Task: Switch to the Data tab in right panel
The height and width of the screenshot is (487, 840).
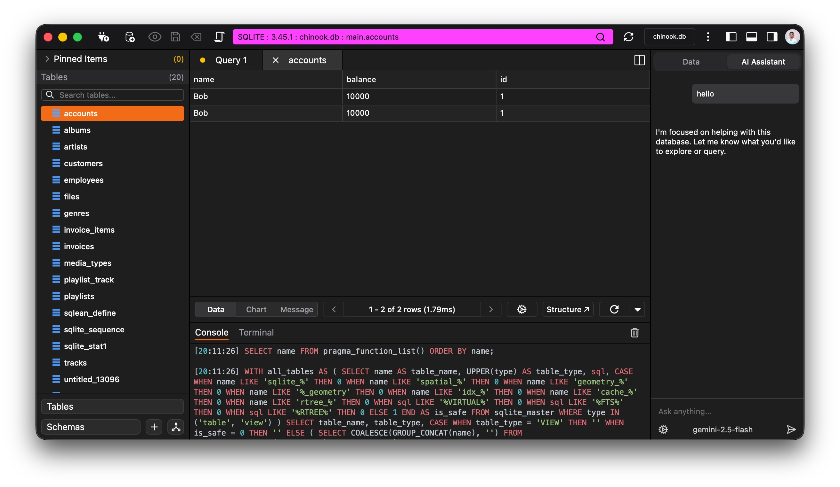Action: click(691, 62)
